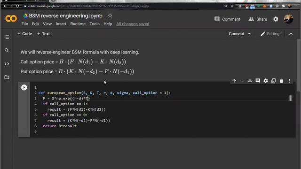
Task: Move cell up with the arrow icon
Action: click(234, 81)
